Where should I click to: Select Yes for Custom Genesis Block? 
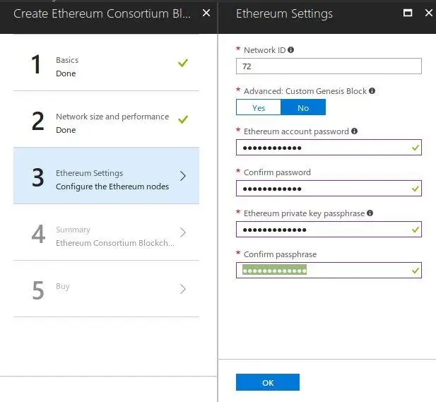pos(259,107)
